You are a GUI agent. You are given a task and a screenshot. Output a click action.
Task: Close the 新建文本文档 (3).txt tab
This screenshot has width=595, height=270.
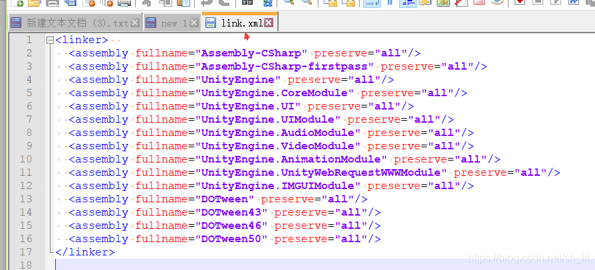tap(135, 23)
